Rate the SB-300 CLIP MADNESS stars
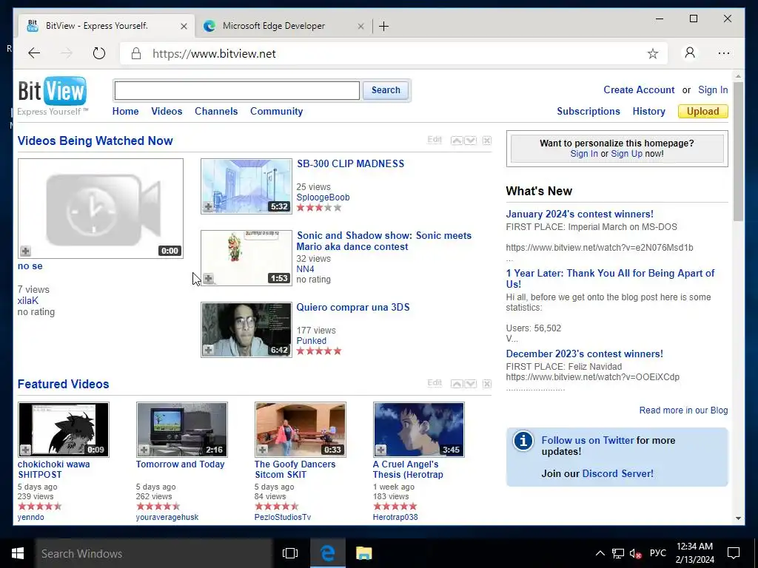The height and width of the screenshot is (568, 758). click(319, 208)
